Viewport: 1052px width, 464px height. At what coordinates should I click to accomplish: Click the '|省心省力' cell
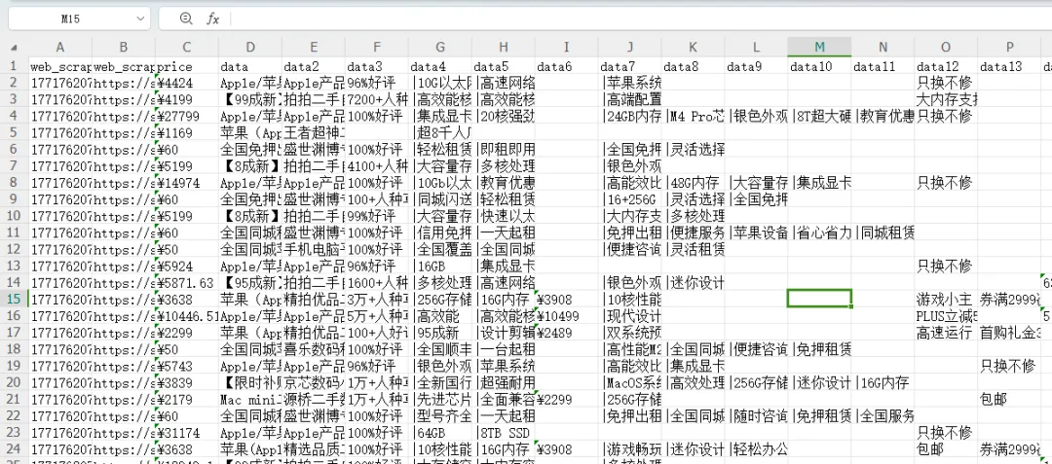(819, 232)
